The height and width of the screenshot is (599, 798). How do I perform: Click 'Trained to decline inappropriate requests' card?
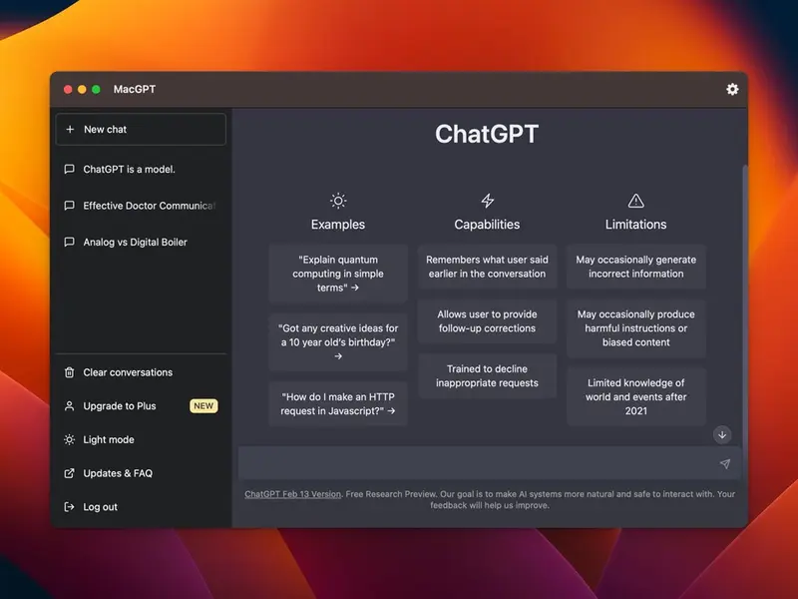487,375
